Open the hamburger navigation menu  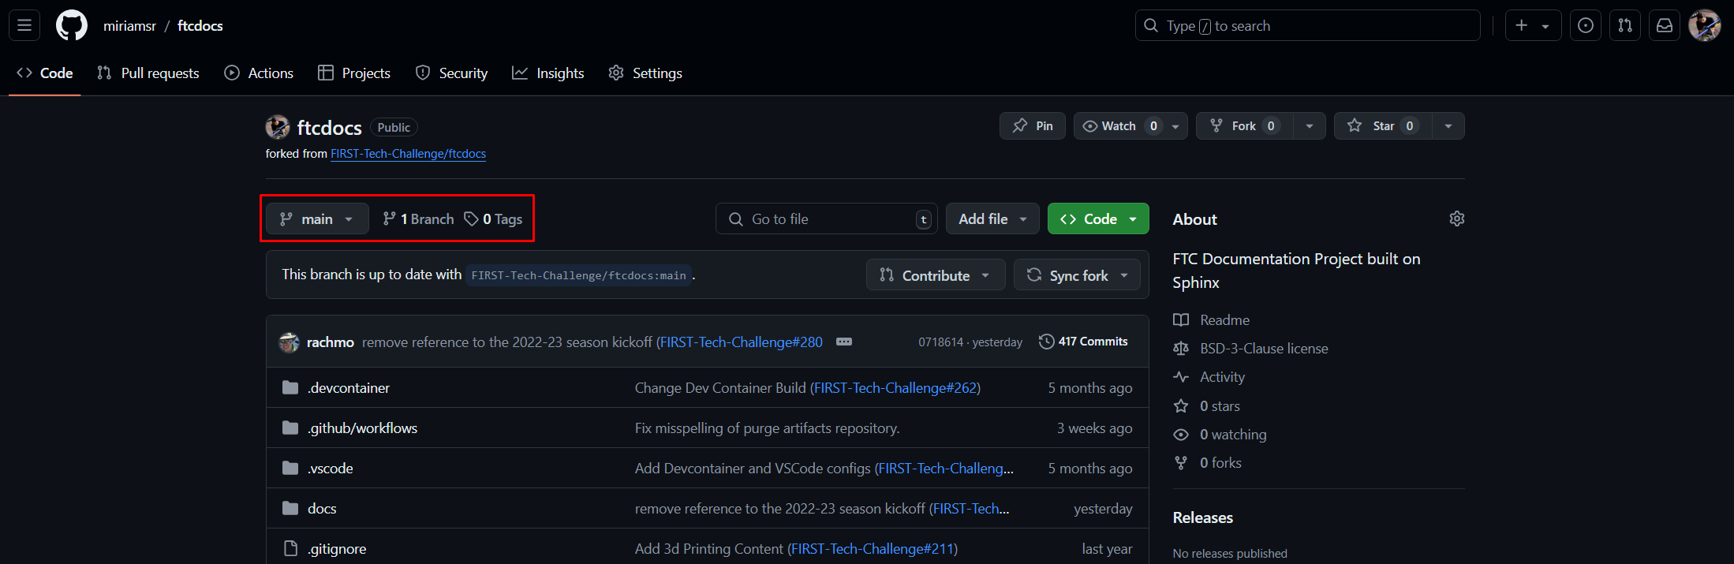[x=24, y=25]
